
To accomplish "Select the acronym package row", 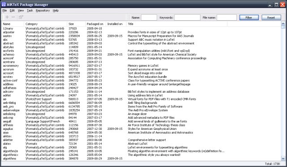I will click(x=141, y=69).
